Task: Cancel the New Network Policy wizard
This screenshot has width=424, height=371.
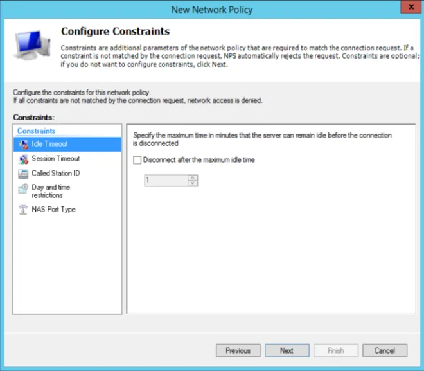Action: tap(385, 350)
